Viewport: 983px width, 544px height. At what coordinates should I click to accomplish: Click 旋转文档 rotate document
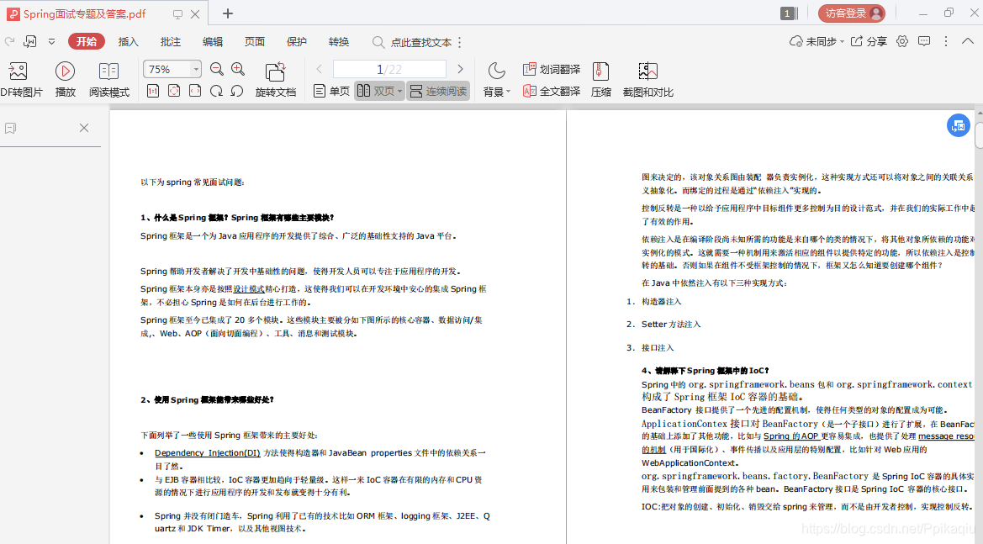click(x=275, y=80)
